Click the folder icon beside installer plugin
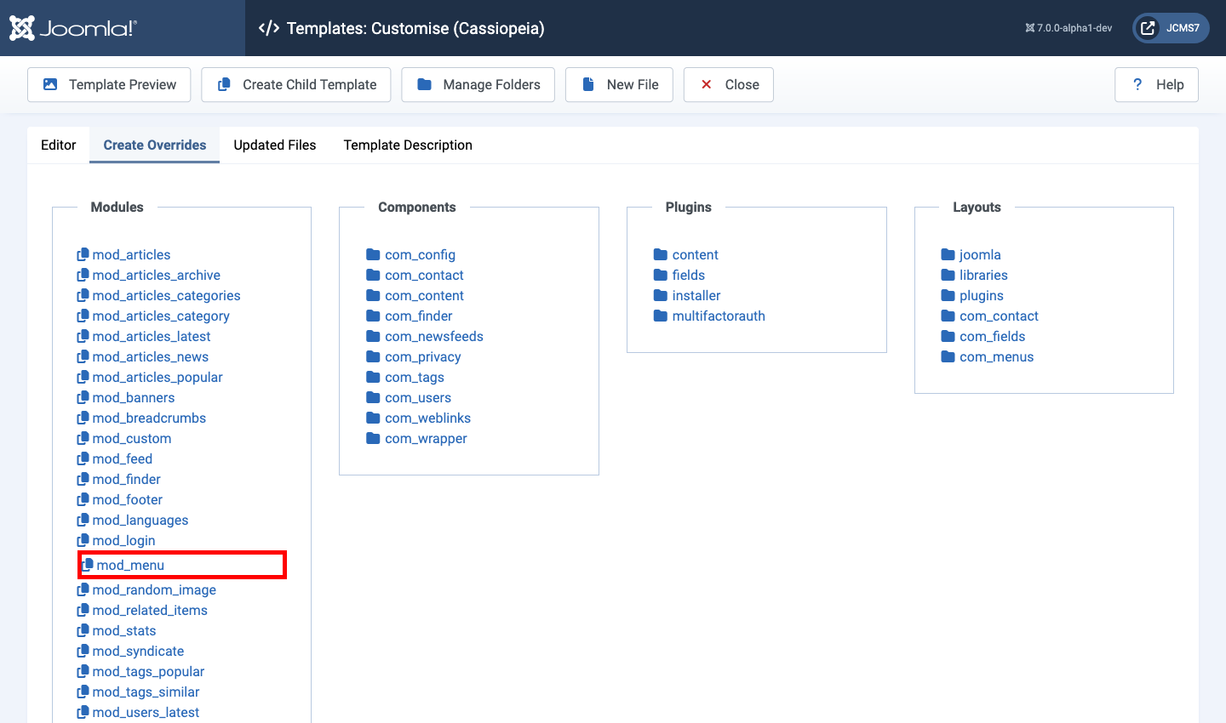 coord(661,295)
